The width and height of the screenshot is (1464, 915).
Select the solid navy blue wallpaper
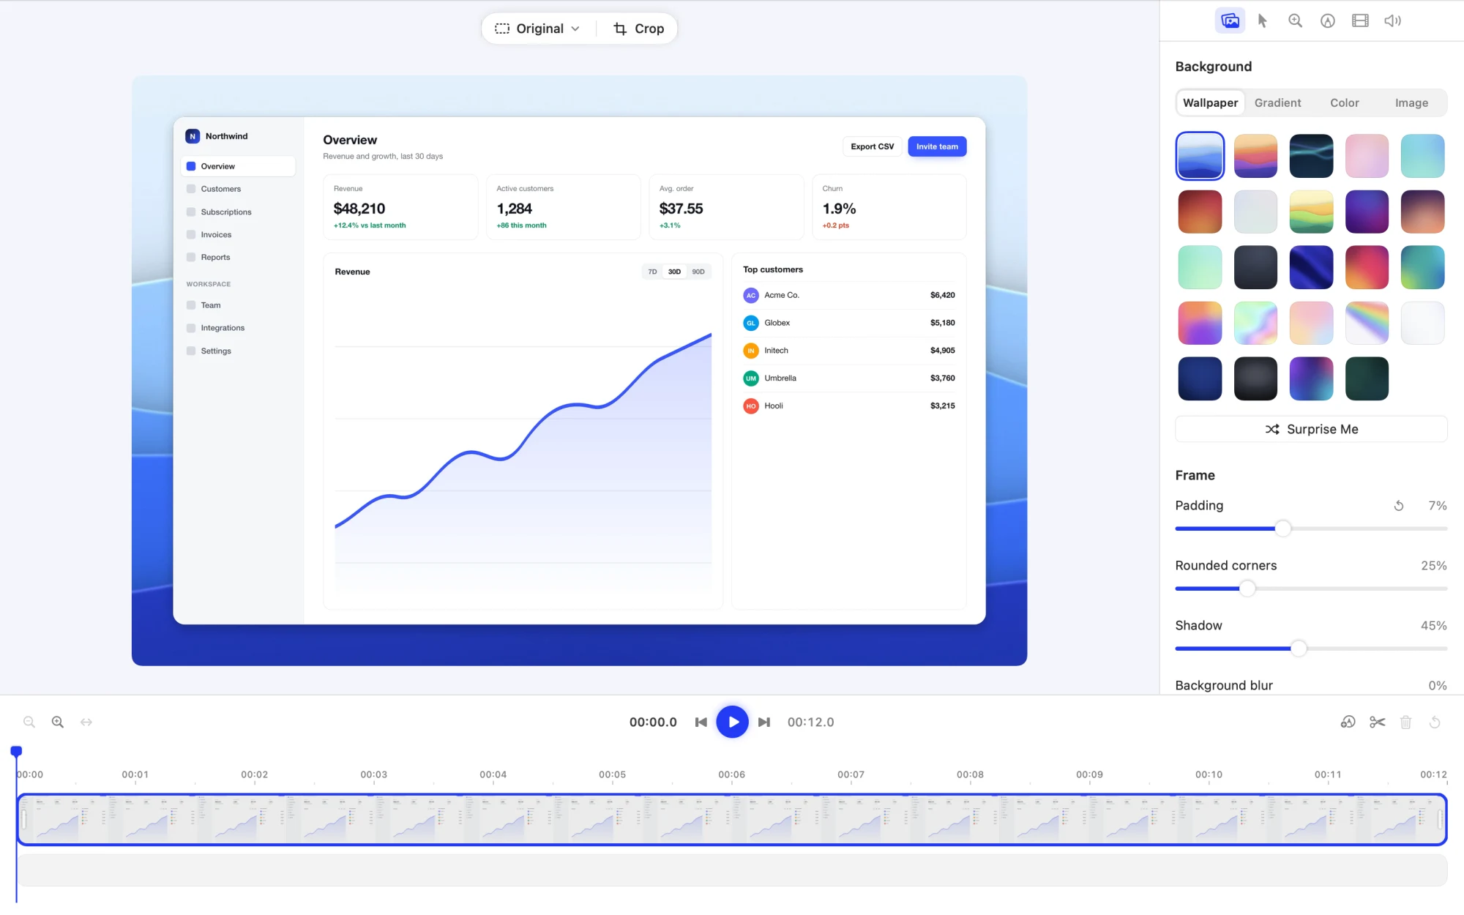coord(1200,378)
